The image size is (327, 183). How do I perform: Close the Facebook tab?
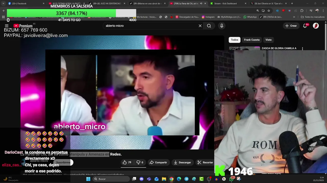[43, 4]
